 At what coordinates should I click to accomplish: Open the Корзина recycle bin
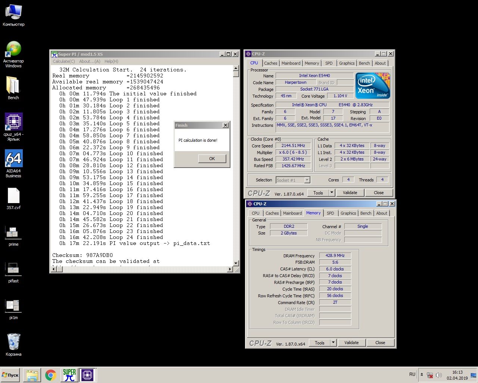pyautogui.click(x=13, y=344)
